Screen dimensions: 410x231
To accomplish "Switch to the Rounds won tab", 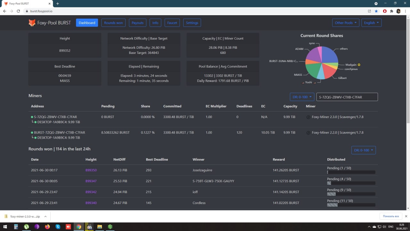I will (x=113, y=23).
